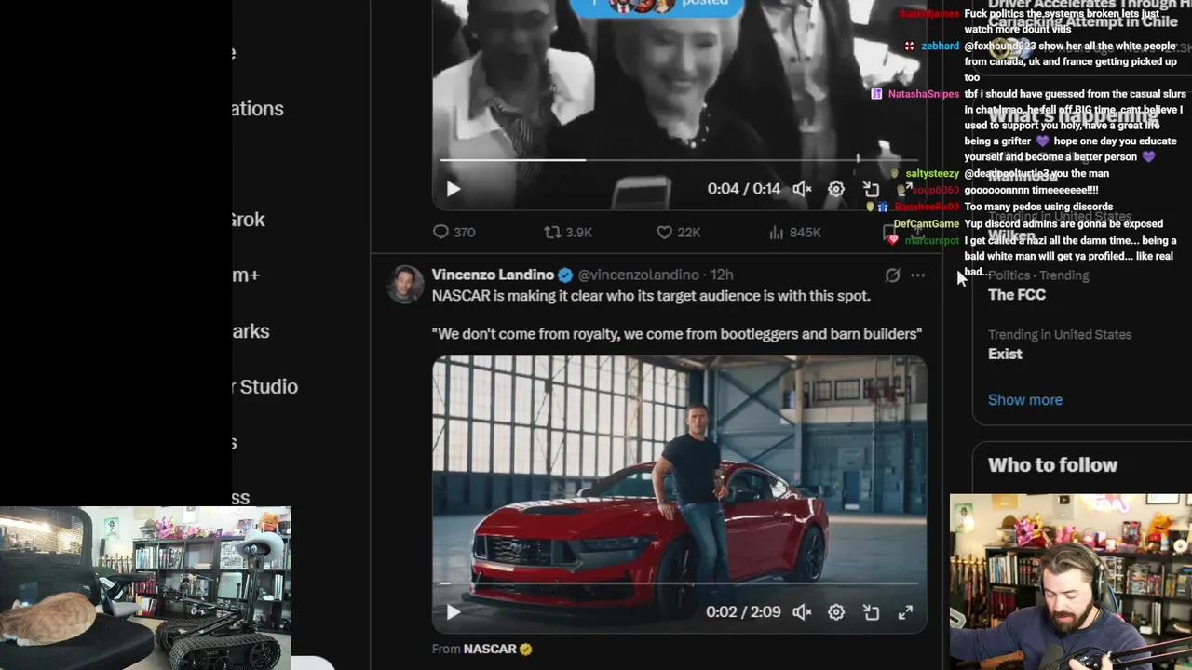1192x670 pixels.
Task: Click Grok icon on Vincenzo Landino post
Action: 892,275
